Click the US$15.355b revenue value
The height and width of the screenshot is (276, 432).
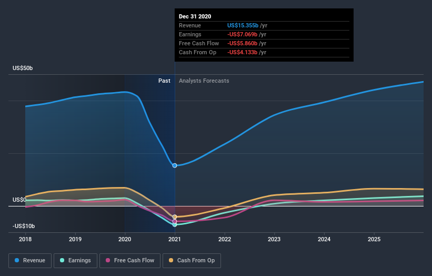point(243,25)
